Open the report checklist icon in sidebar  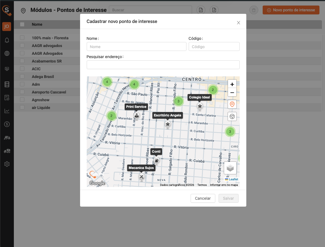pos(7,98)
